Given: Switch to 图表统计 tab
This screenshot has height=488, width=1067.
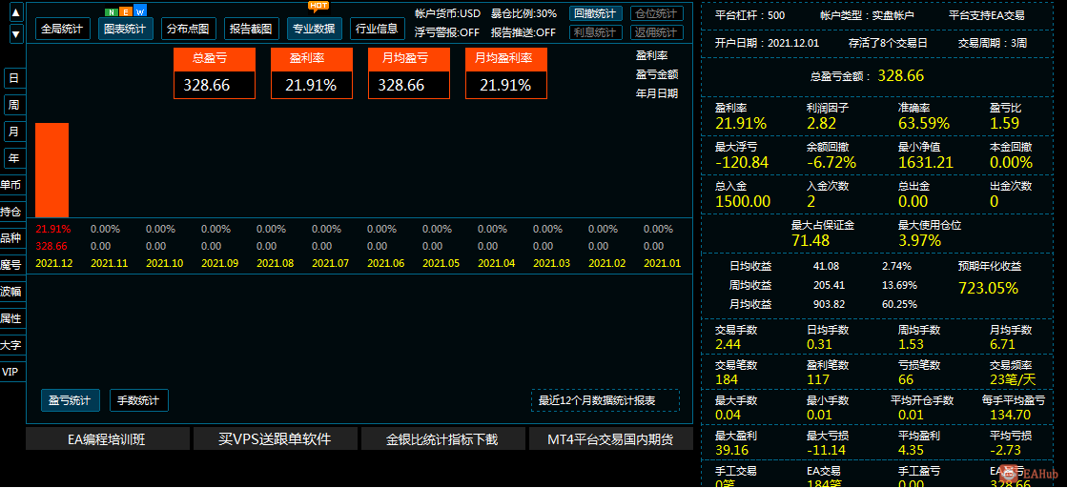Looking at the screenshot, I should (125, 29).
